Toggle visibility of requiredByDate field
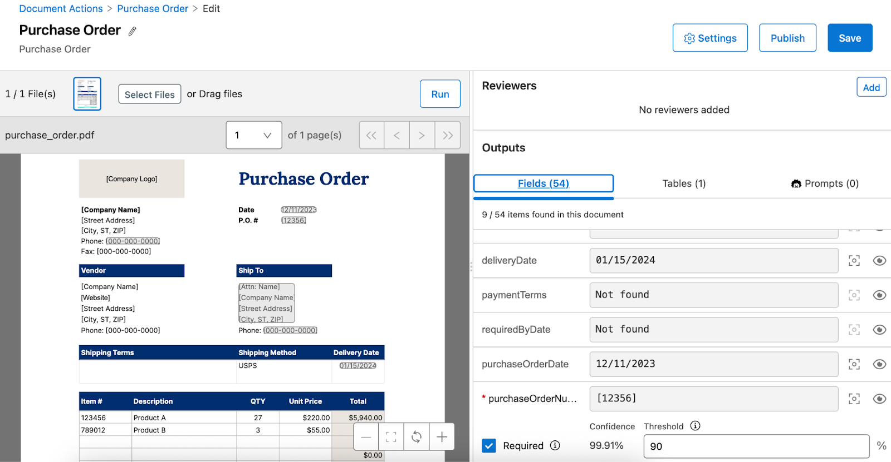Viewport: 891px width, 462px height. coord(879,330)
